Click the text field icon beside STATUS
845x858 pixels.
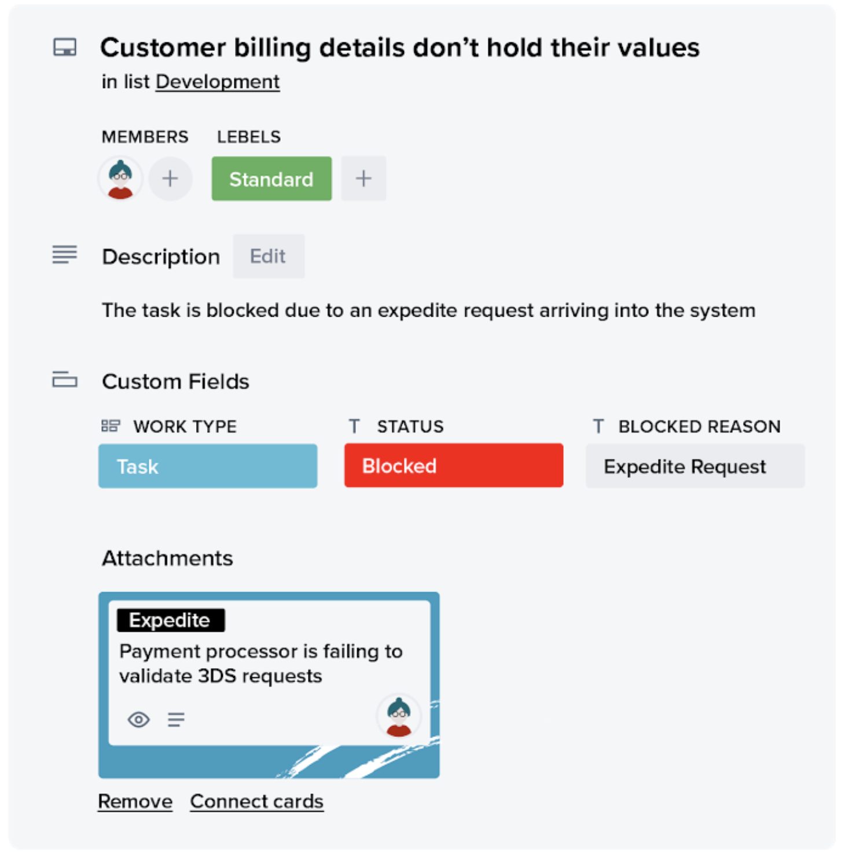click(355, 426)
